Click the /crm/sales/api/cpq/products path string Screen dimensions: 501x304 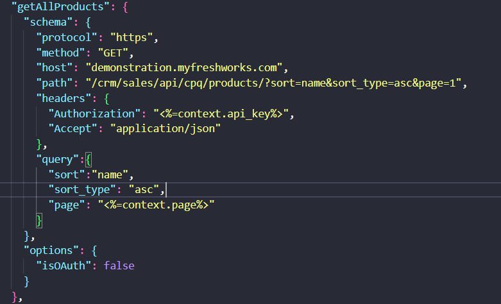coord(273,83)
